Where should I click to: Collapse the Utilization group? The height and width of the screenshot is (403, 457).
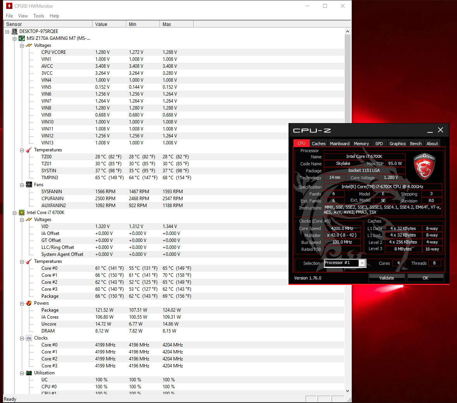coord(22,373)
